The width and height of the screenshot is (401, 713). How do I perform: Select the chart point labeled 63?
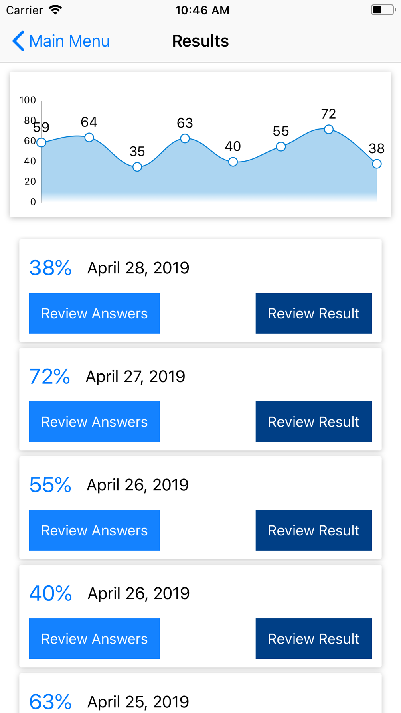185,138
